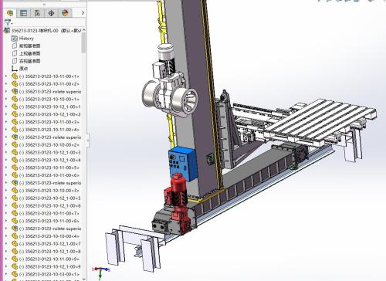Screen dimensions: 386x281
Task: Show more manager tabs with the chevron
Action: click(83, 13)
